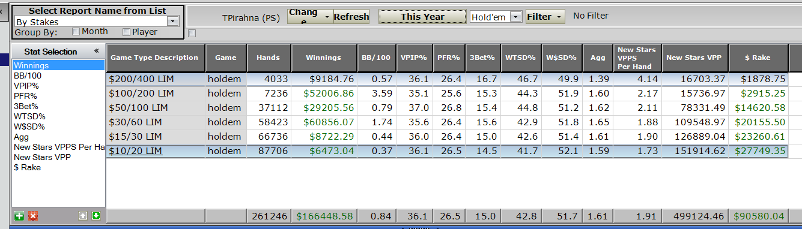
Task: Sort by the Hands column header
Action: tap(268, 58)
